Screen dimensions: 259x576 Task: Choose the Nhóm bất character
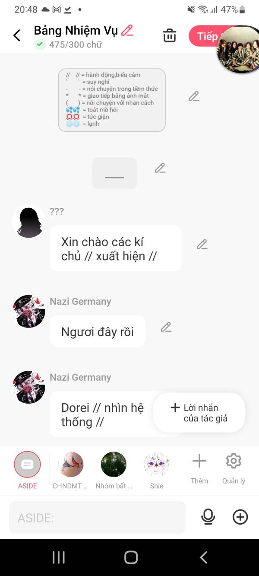tap(114, 470)
